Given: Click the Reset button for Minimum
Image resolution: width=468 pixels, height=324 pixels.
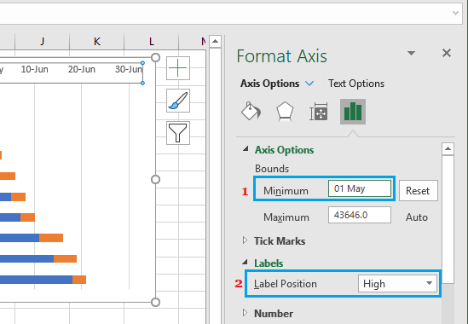Looking at the screenshot, I should pyautogui.click(x=418, y=190).
